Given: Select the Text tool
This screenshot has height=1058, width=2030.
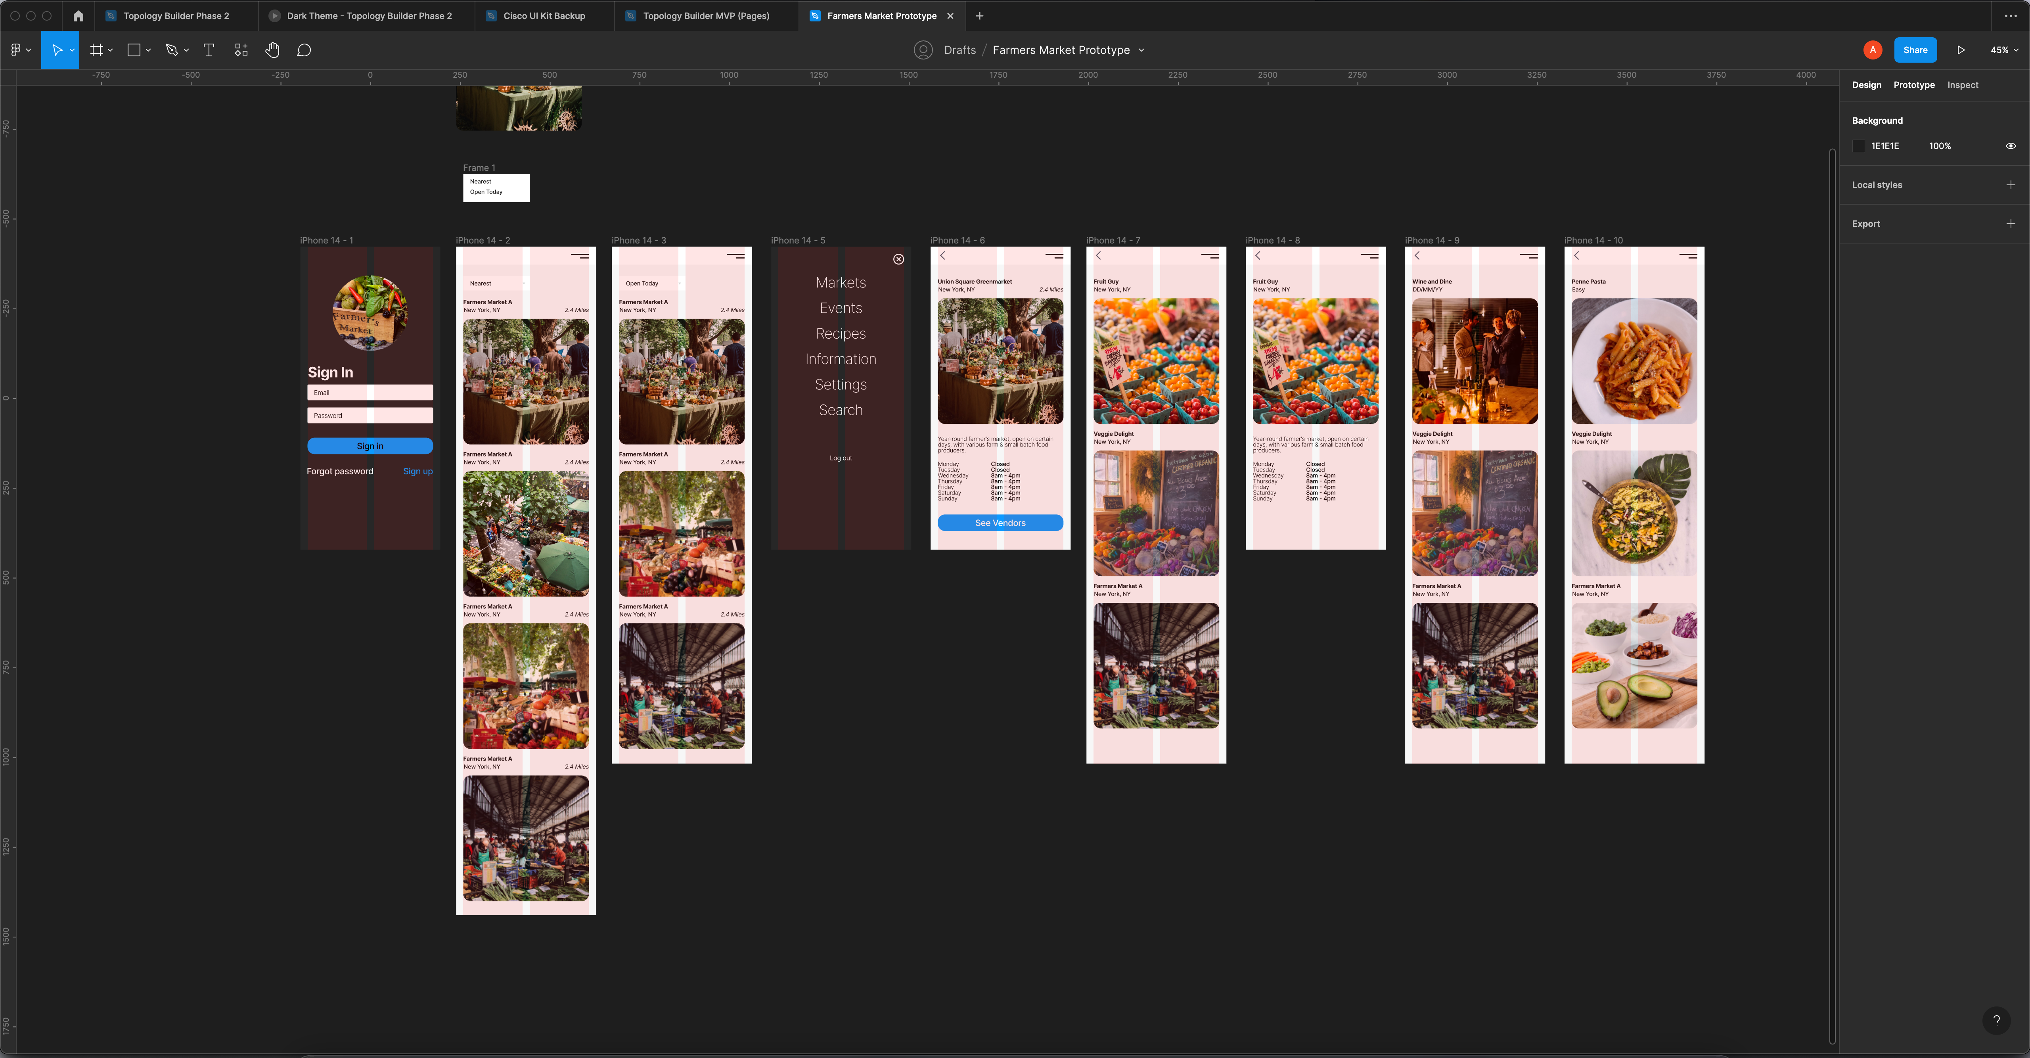Looking at the screenshot, I should (x=209, y=50).
